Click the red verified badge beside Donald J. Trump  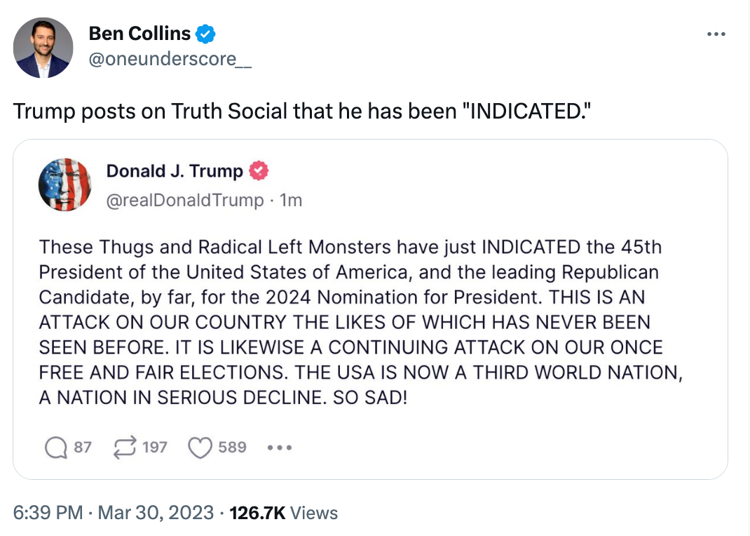pyautogui.click(x=259, y=171)
